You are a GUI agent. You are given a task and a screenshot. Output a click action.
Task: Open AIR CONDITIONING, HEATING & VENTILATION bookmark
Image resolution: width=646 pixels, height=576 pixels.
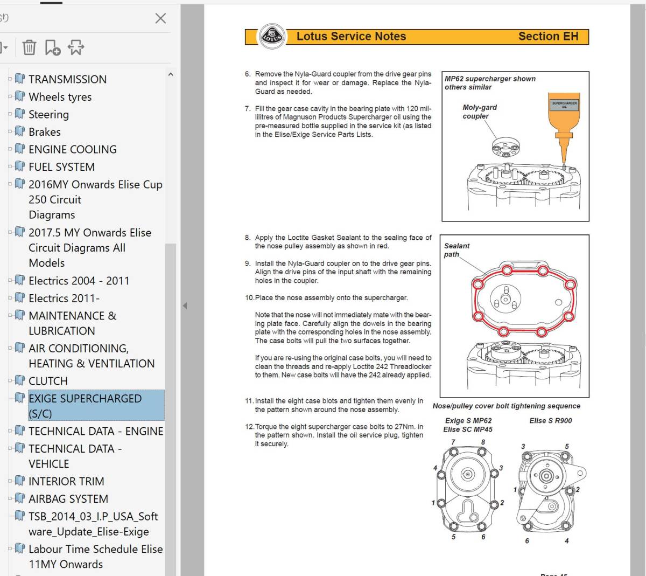click(x=92, y=356)
